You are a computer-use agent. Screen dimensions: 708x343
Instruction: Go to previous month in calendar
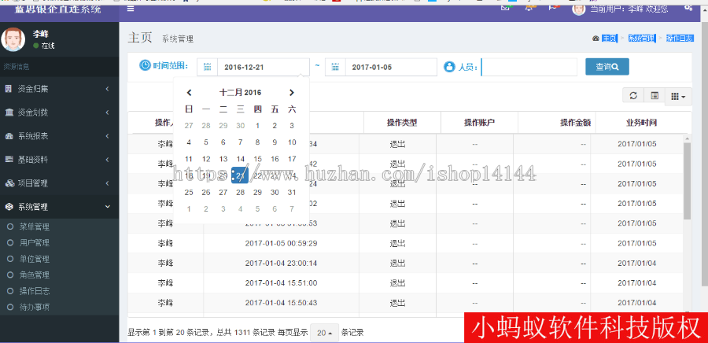[189, 93]
